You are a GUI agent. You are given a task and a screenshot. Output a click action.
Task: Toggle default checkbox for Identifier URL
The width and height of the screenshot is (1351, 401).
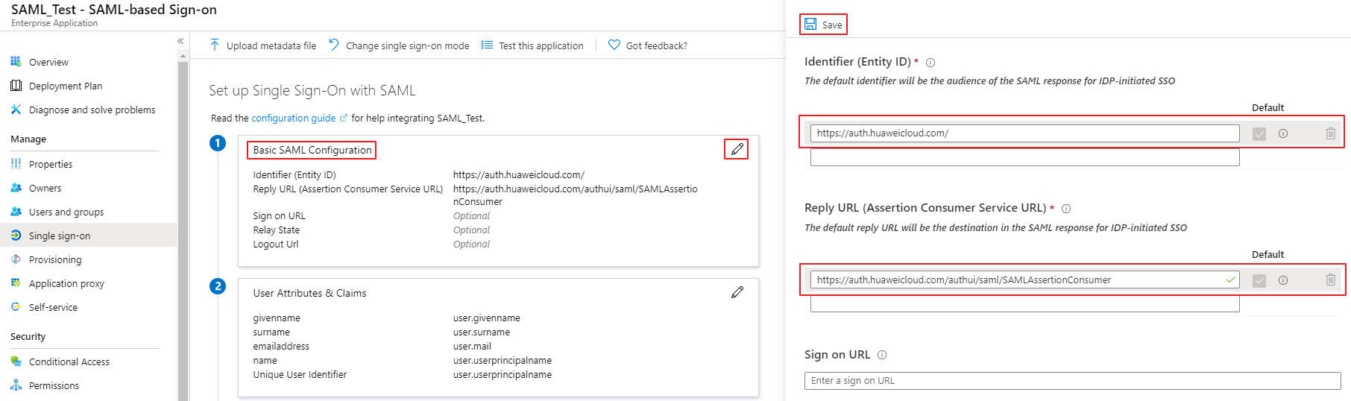tap(1259, 134)
